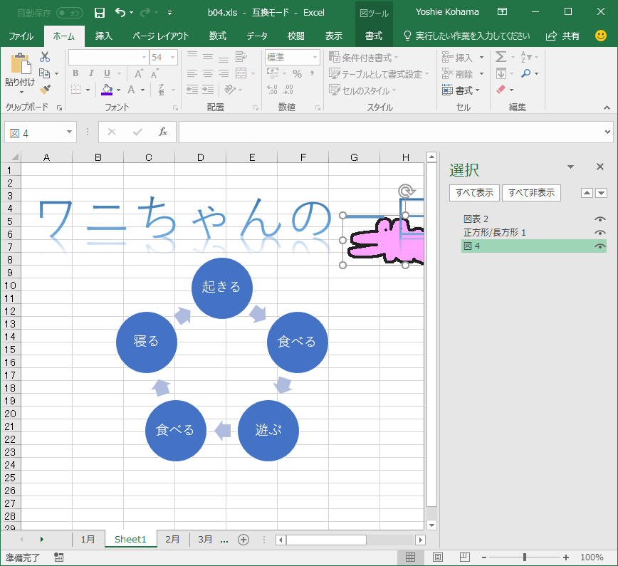Click the cell borders icon
The height and width of the screenshot is (566, 618).
click(x=76, y=90)
